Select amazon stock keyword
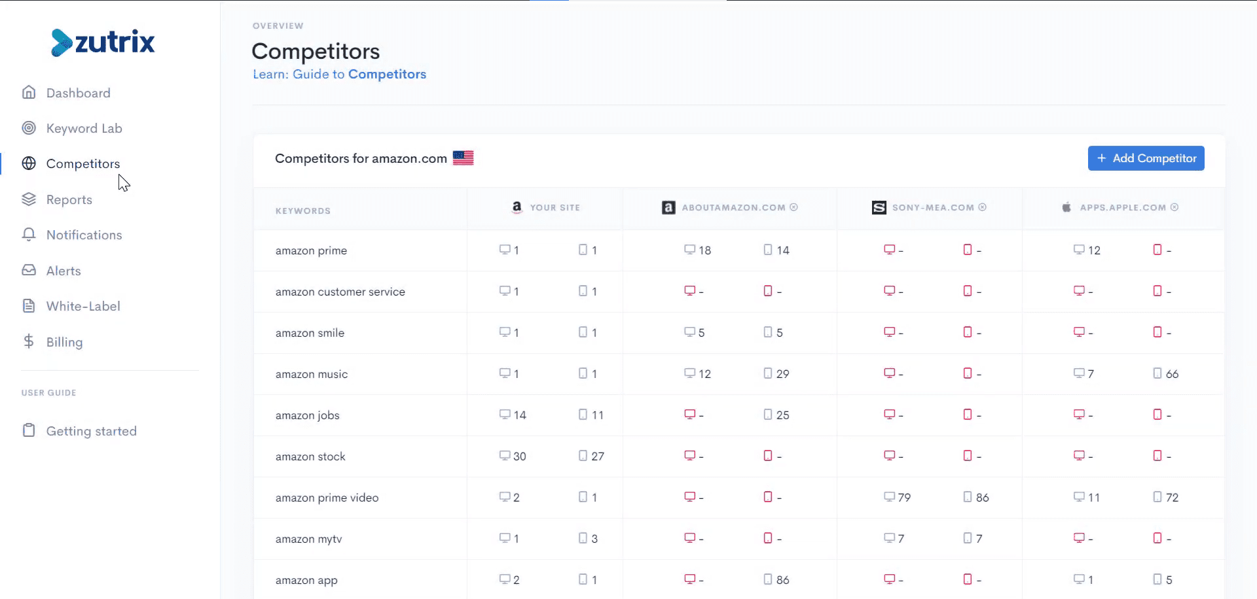 [310, 456]
